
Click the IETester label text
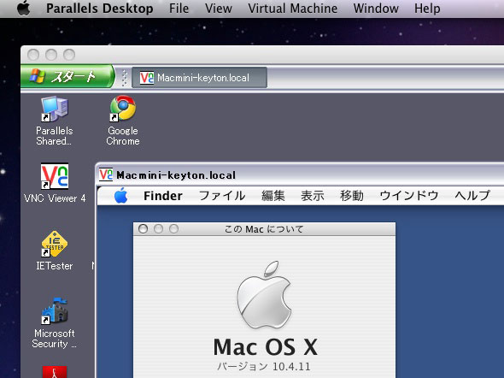(55, 266)
